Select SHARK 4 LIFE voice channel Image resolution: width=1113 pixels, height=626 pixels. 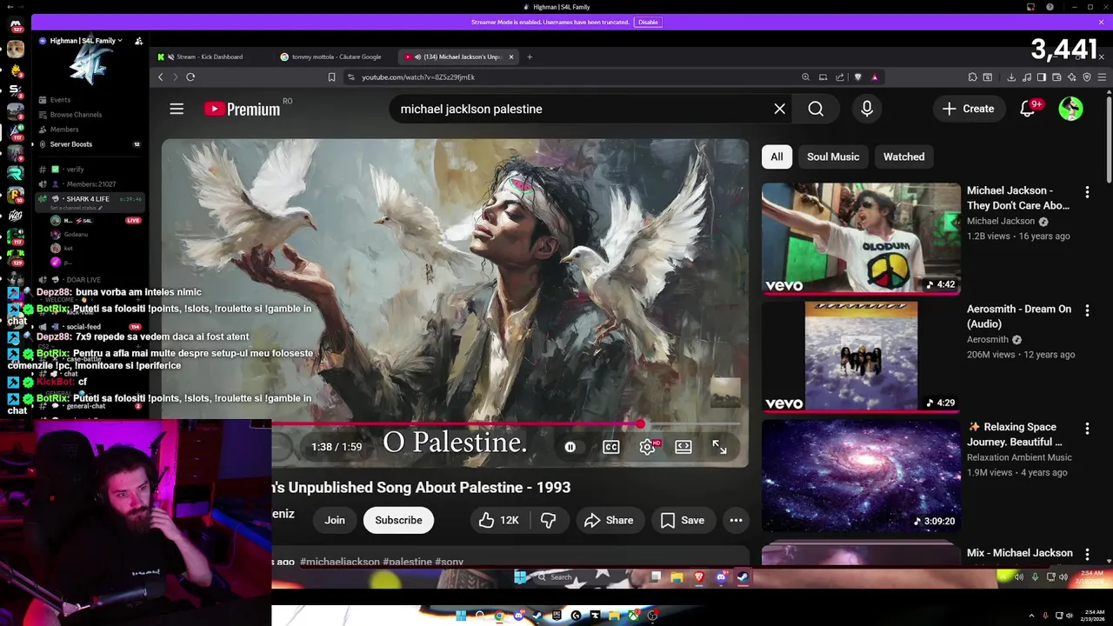pos(87,199)
